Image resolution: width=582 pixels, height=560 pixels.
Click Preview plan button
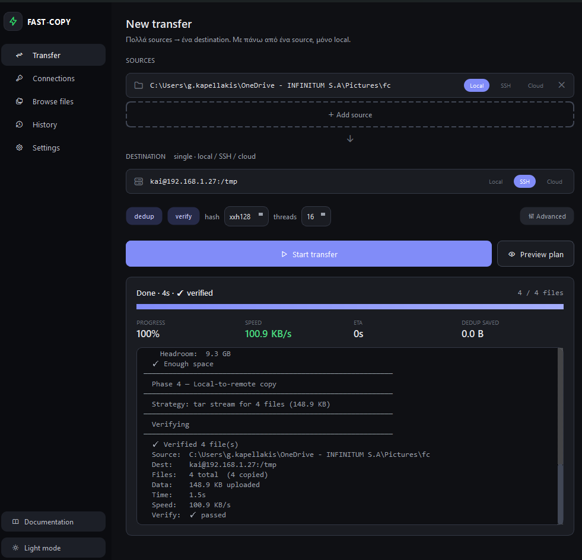pos(535,254)
